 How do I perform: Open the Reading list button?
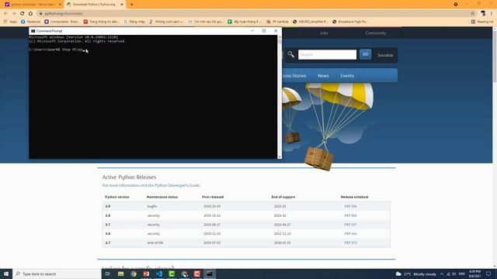pyautogui.click(x=482, y=22)
